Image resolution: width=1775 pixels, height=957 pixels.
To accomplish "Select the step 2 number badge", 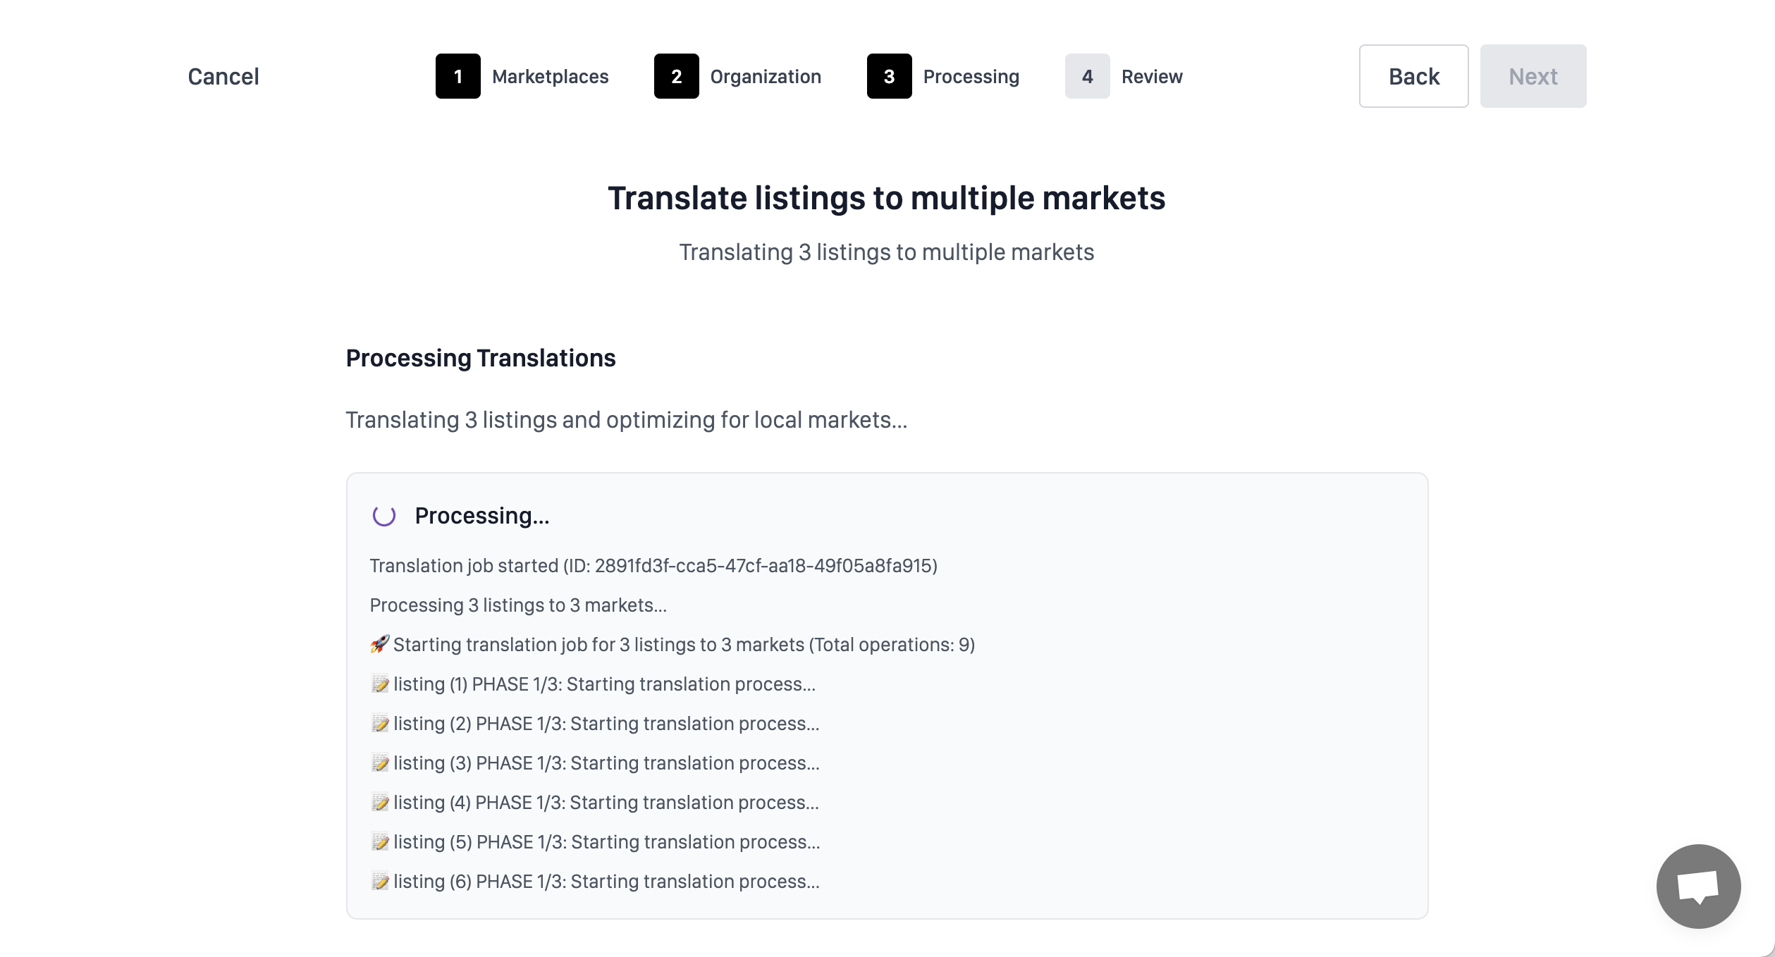I will [x=676, y=76].
